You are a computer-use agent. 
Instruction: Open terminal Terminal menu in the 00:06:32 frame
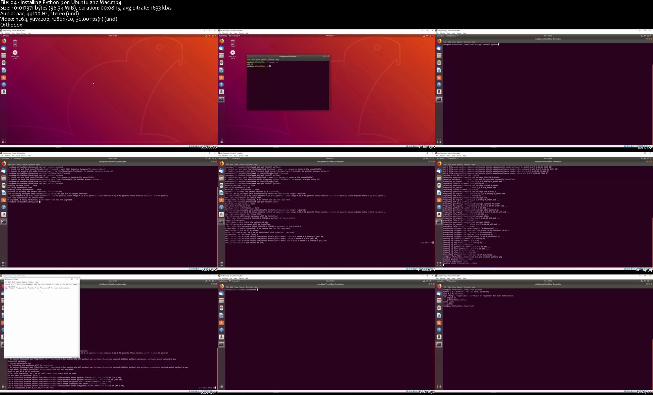[249, 287]
